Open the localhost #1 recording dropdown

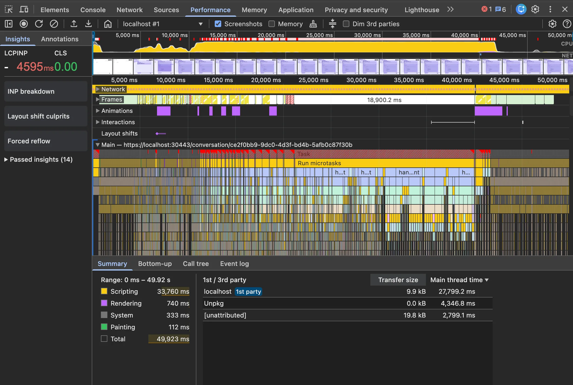pyautogui.click(x=200, y=24)
